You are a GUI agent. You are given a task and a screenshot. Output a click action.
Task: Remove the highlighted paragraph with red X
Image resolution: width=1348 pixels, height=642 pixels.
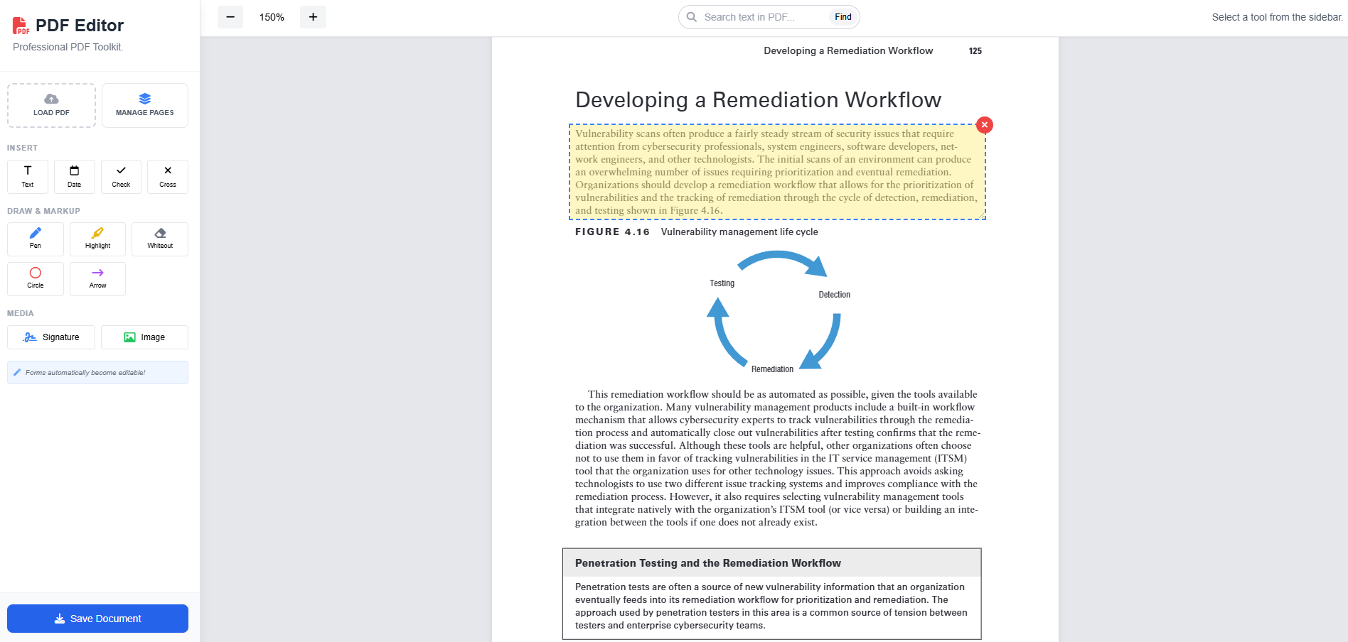[985, 125]
